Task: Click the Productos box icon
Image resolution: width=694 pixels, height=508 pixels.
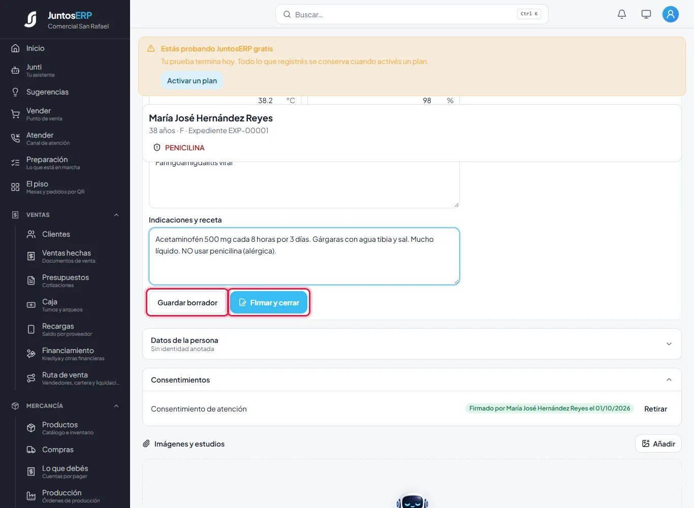Action: click(x=31, y=428)
